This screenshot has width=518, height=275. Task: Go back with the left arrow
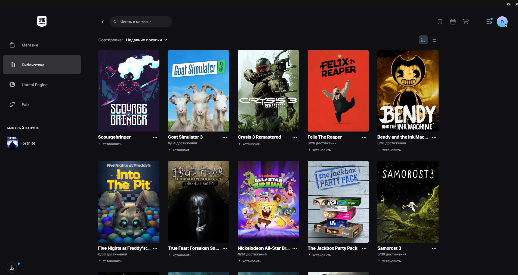click(x=103, y=22)
